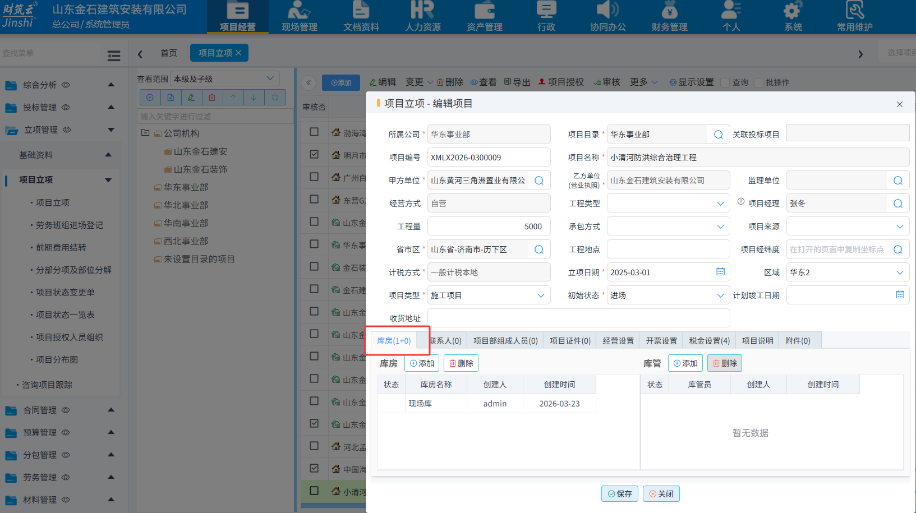The height and width of the screenshot is (513, 916).
Task: Open the 立项日期 calendar icon
Action: click(x=720, y=272)
